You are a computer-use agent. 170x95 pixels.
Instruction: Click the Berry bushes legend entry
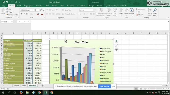[105, 49]
